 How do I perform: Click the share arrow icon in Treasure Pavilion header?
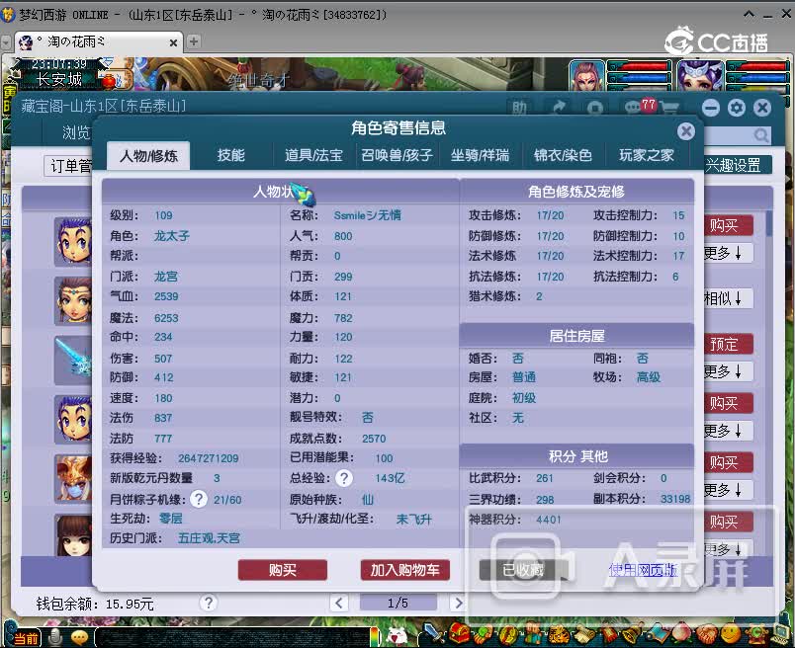[559, 108]
